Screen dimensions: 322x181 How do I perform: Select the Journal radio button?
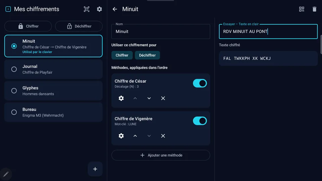pyautogui.click(x=14, y=69)
